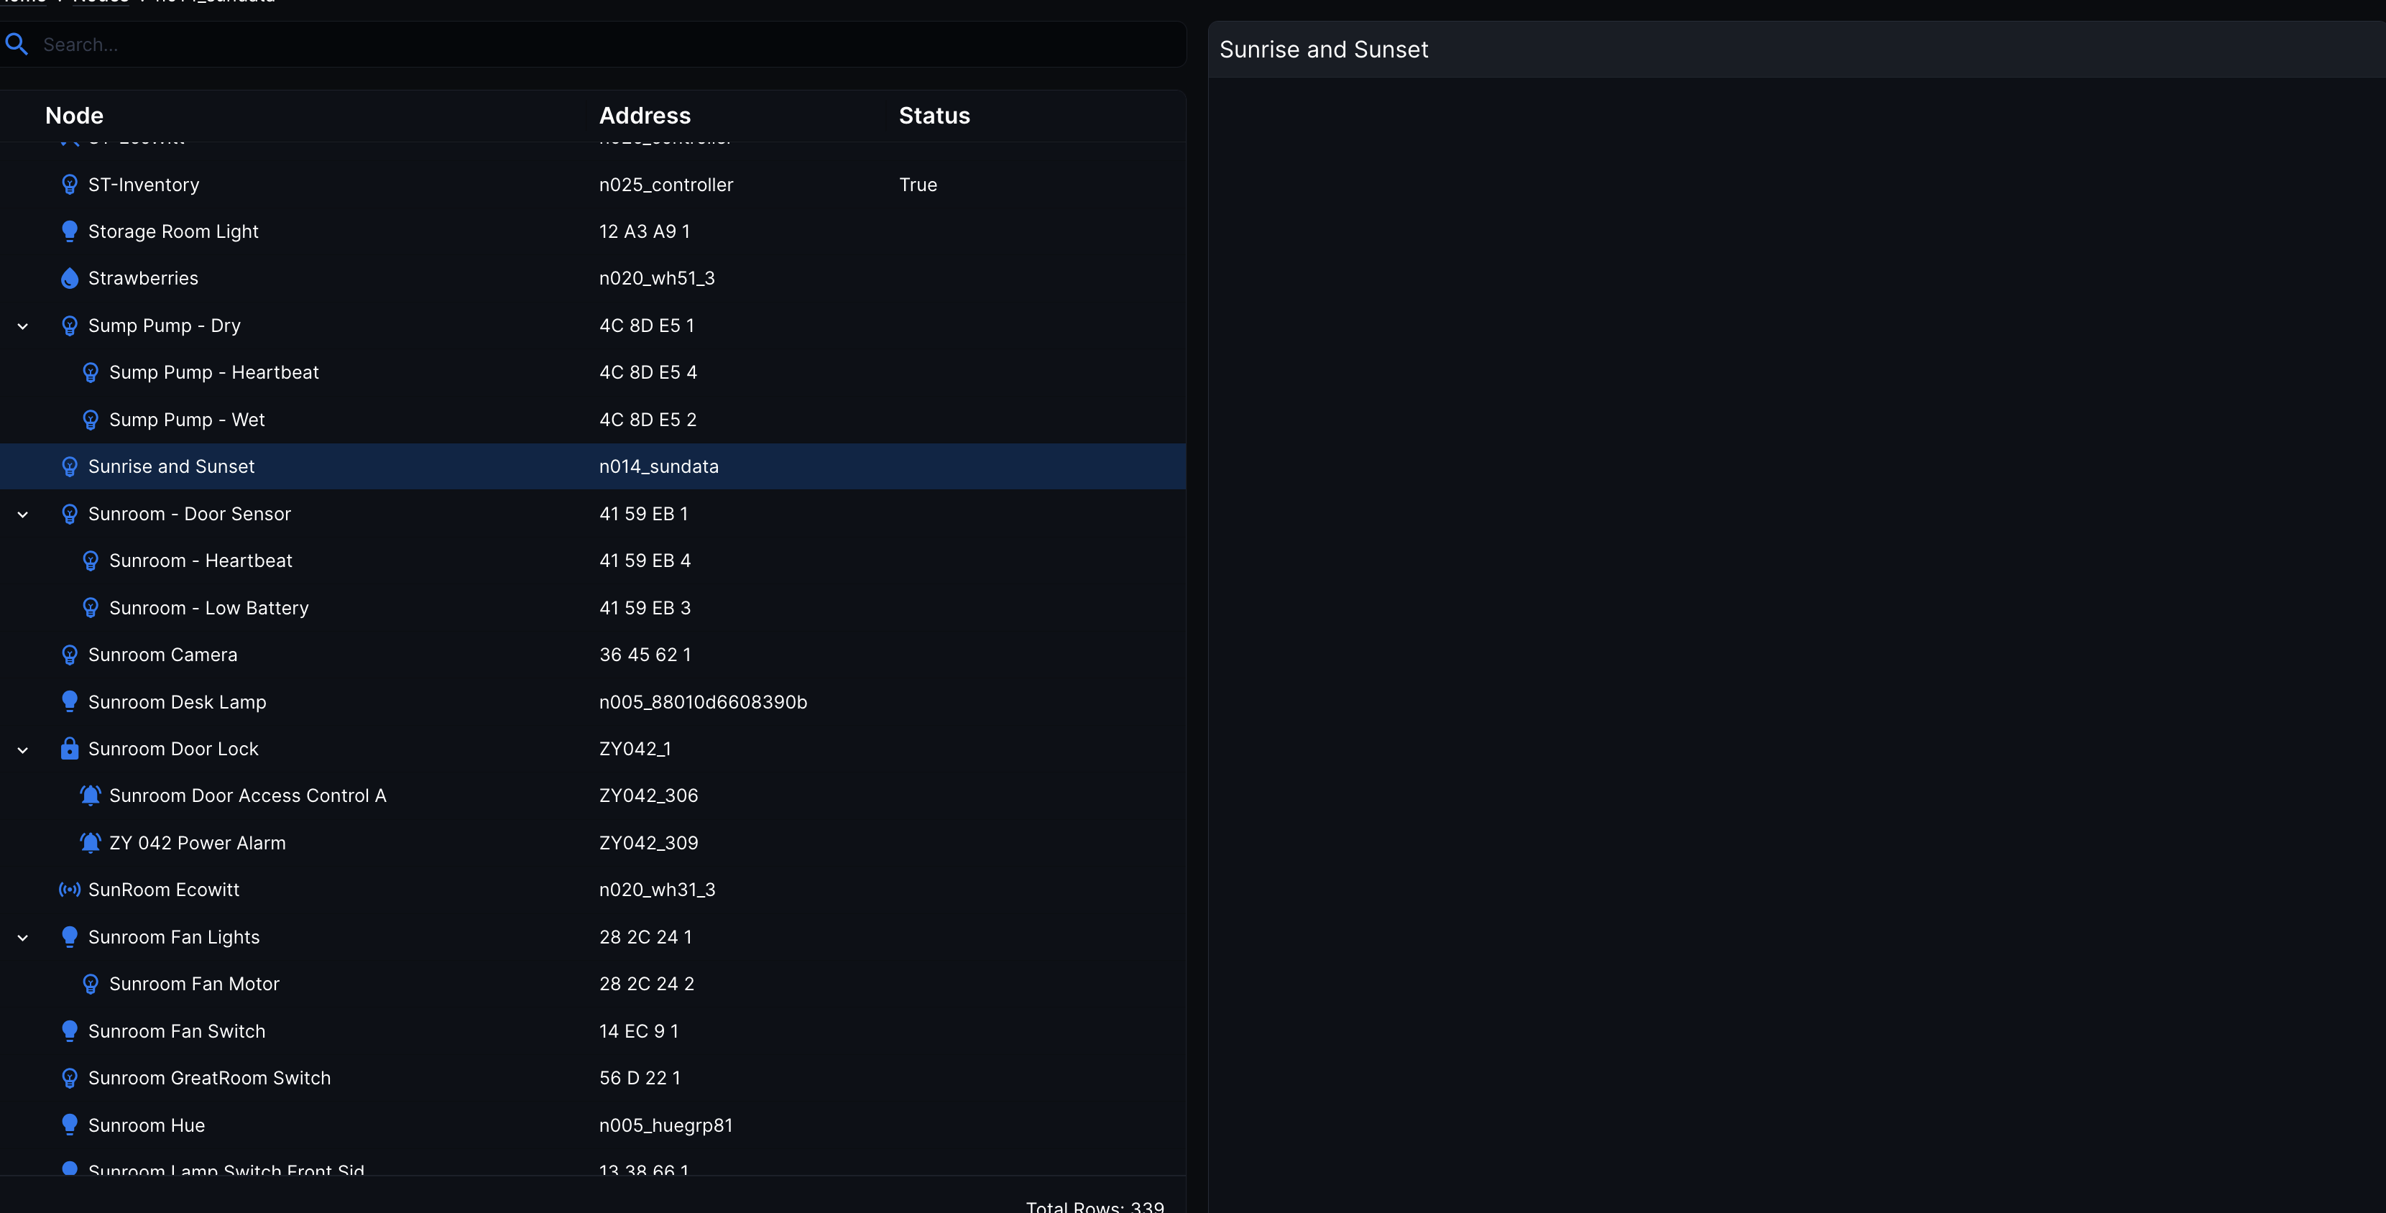This screenshot has width=2386, height=1213.
Task: Click the Storage Room Light bulb icon
Action: tap(70, 231)
